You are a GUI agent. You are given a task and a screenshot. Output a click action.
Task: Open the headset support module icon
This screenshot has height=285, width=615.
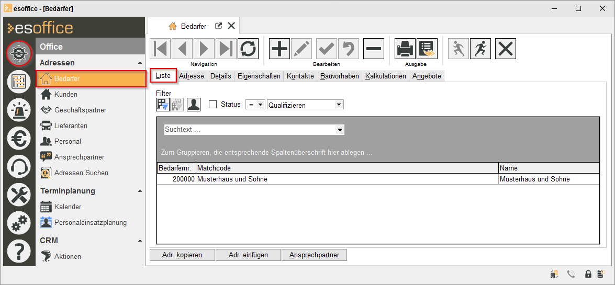pyautogui.click(x=18, y=167)
